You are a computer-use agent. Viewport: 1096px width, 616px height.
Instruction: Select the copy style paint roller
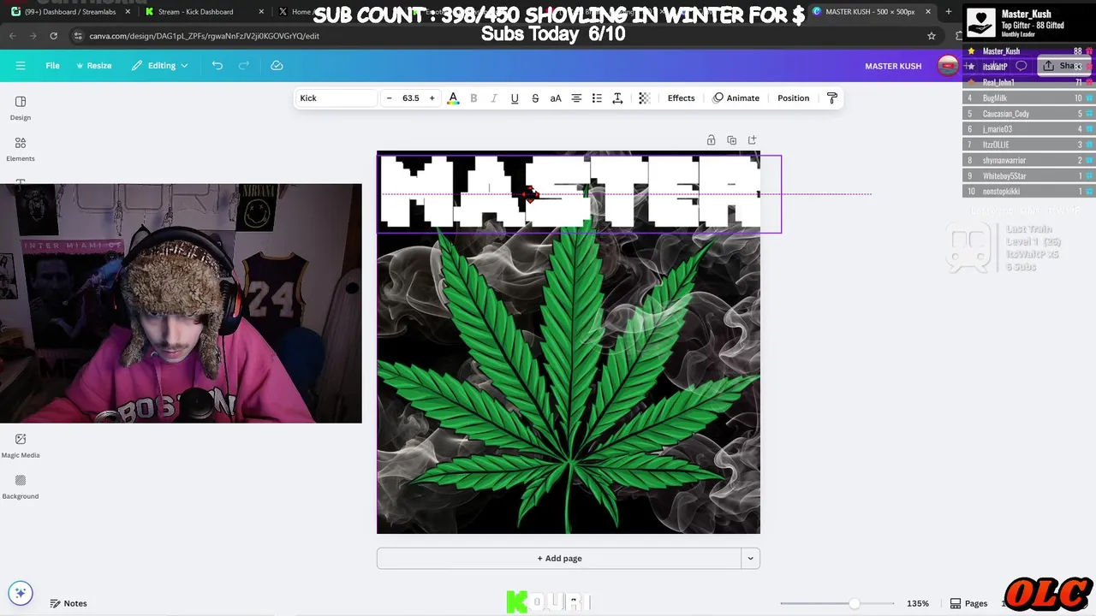(x=832, y=98)
